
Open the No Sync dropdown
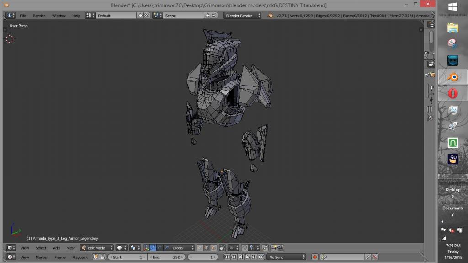point(287,257)
